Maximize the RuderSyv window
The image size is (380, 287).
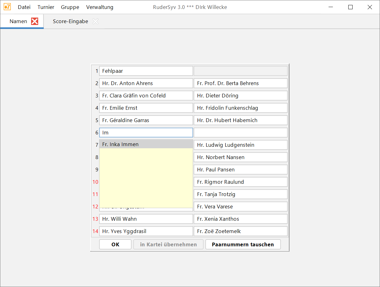(350, 7)
